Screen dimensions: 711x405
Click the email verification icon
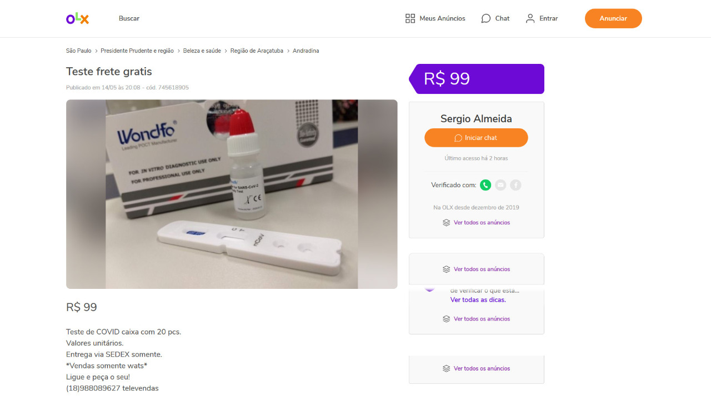(500, 185)
